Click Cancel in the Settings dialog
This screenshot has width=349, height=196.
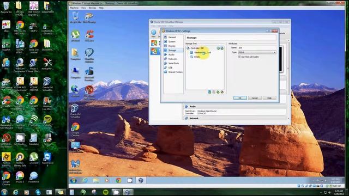pyautogui.click(x=255, y=98)
